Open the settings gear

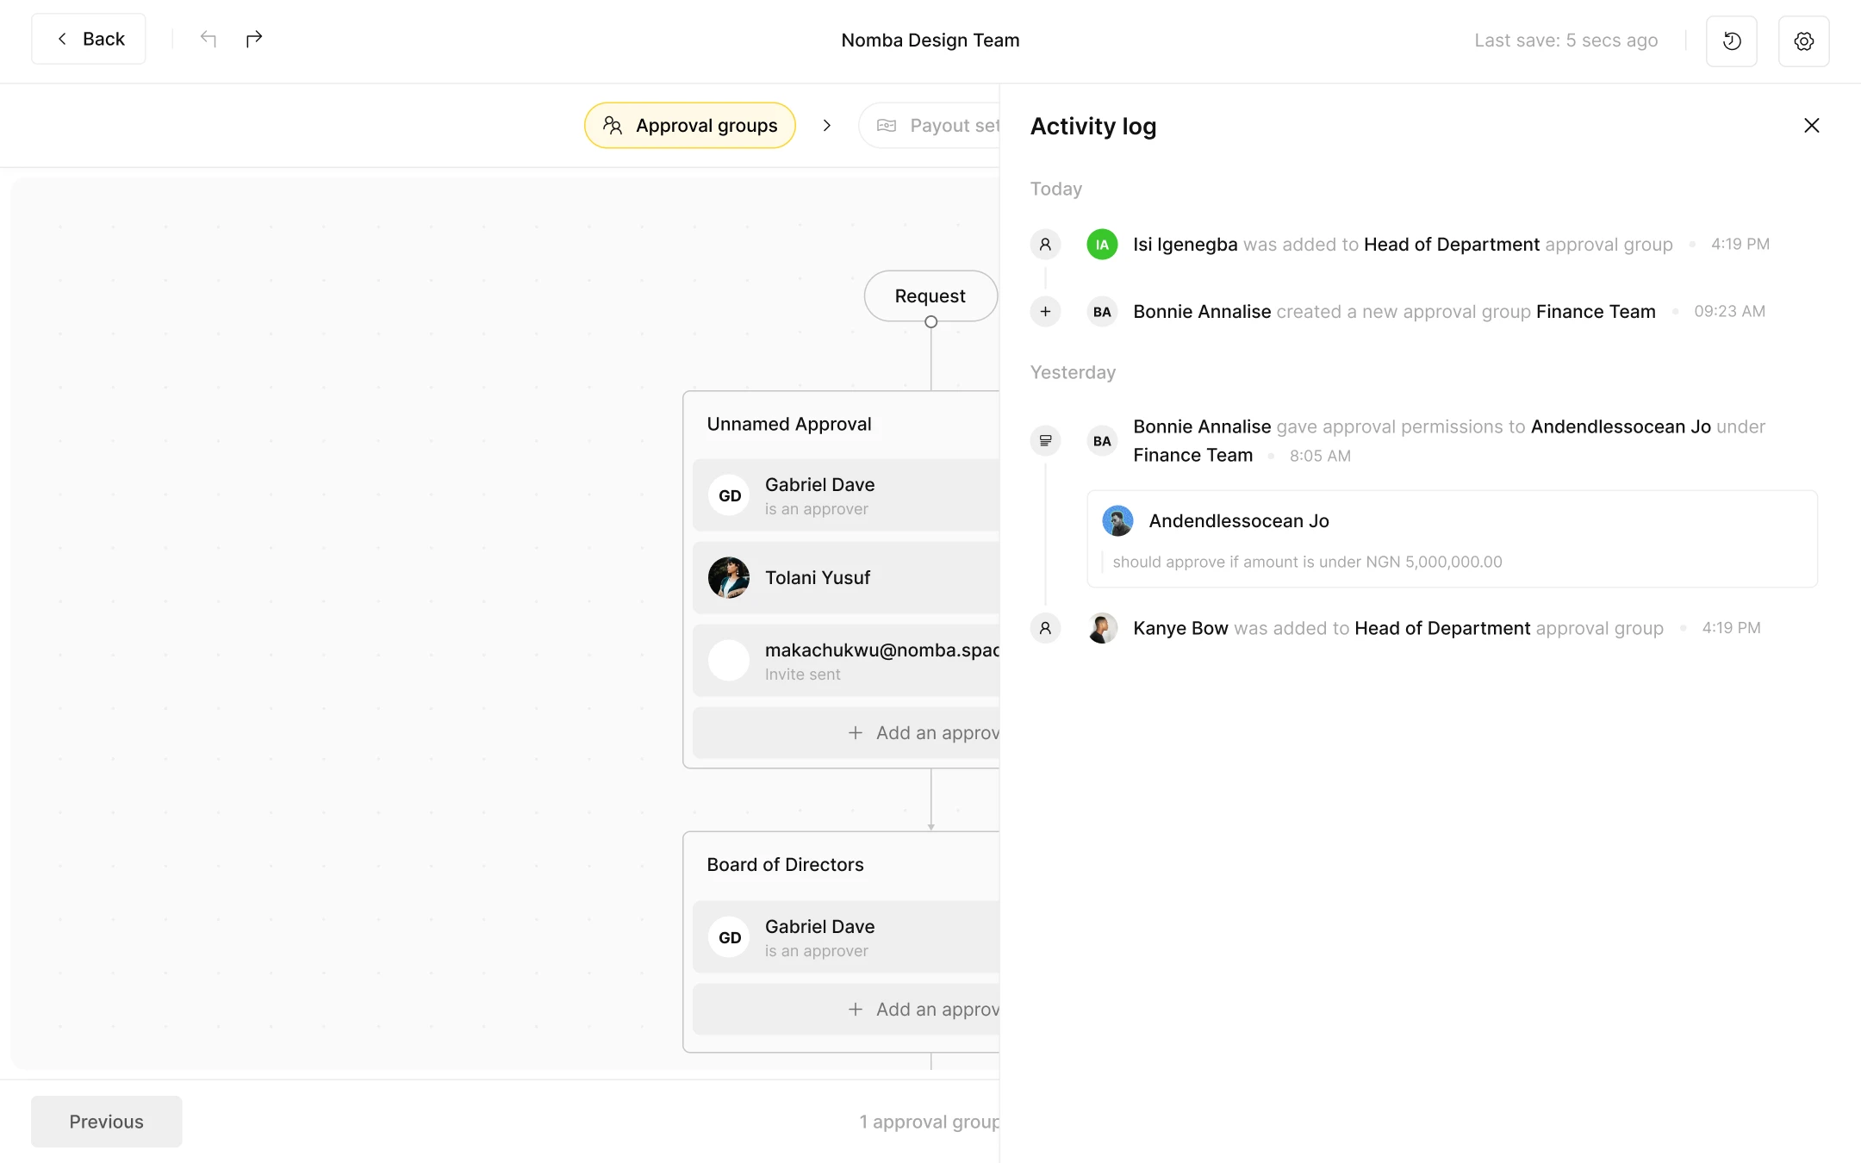click(x=1804, y=40)
